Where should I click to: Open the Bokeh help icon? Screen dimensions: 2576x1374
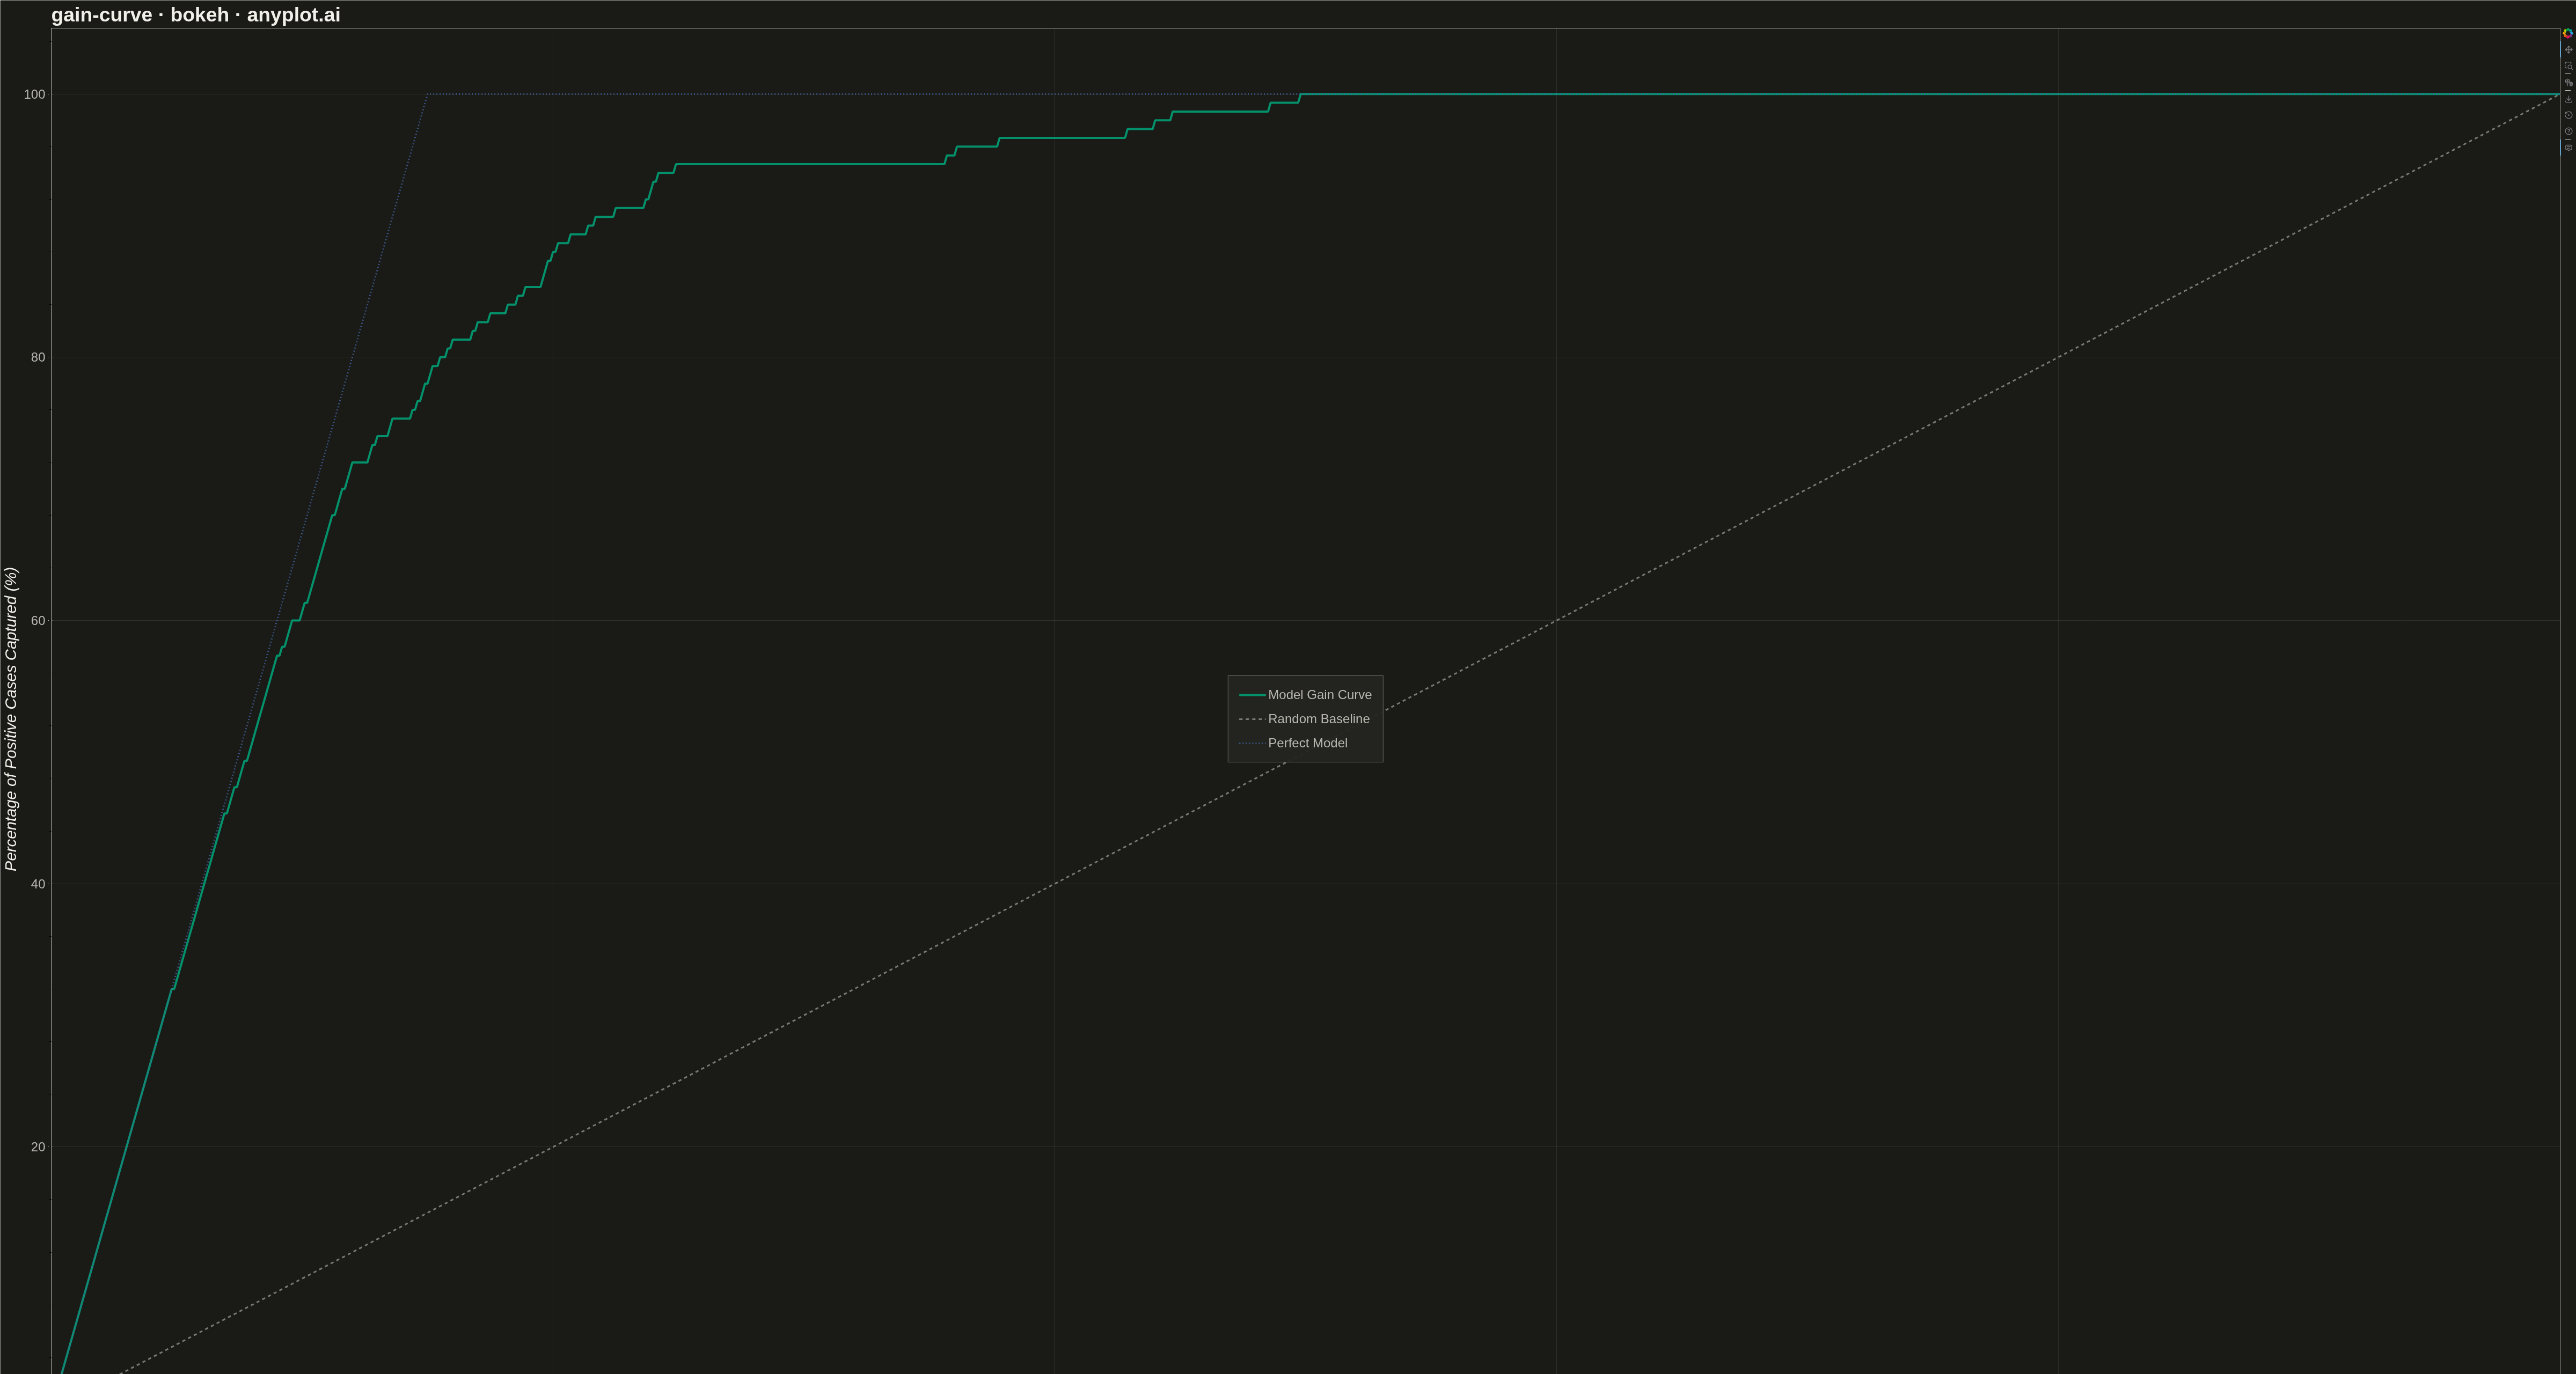point(2568,131)
